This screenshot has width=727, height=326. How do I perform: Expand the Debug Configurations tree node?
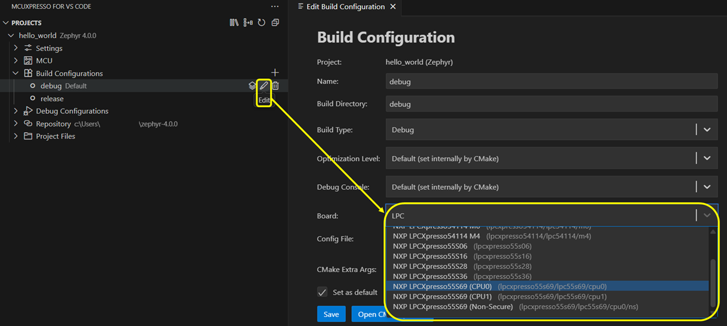pyautogui.click(x=16, y=111)
